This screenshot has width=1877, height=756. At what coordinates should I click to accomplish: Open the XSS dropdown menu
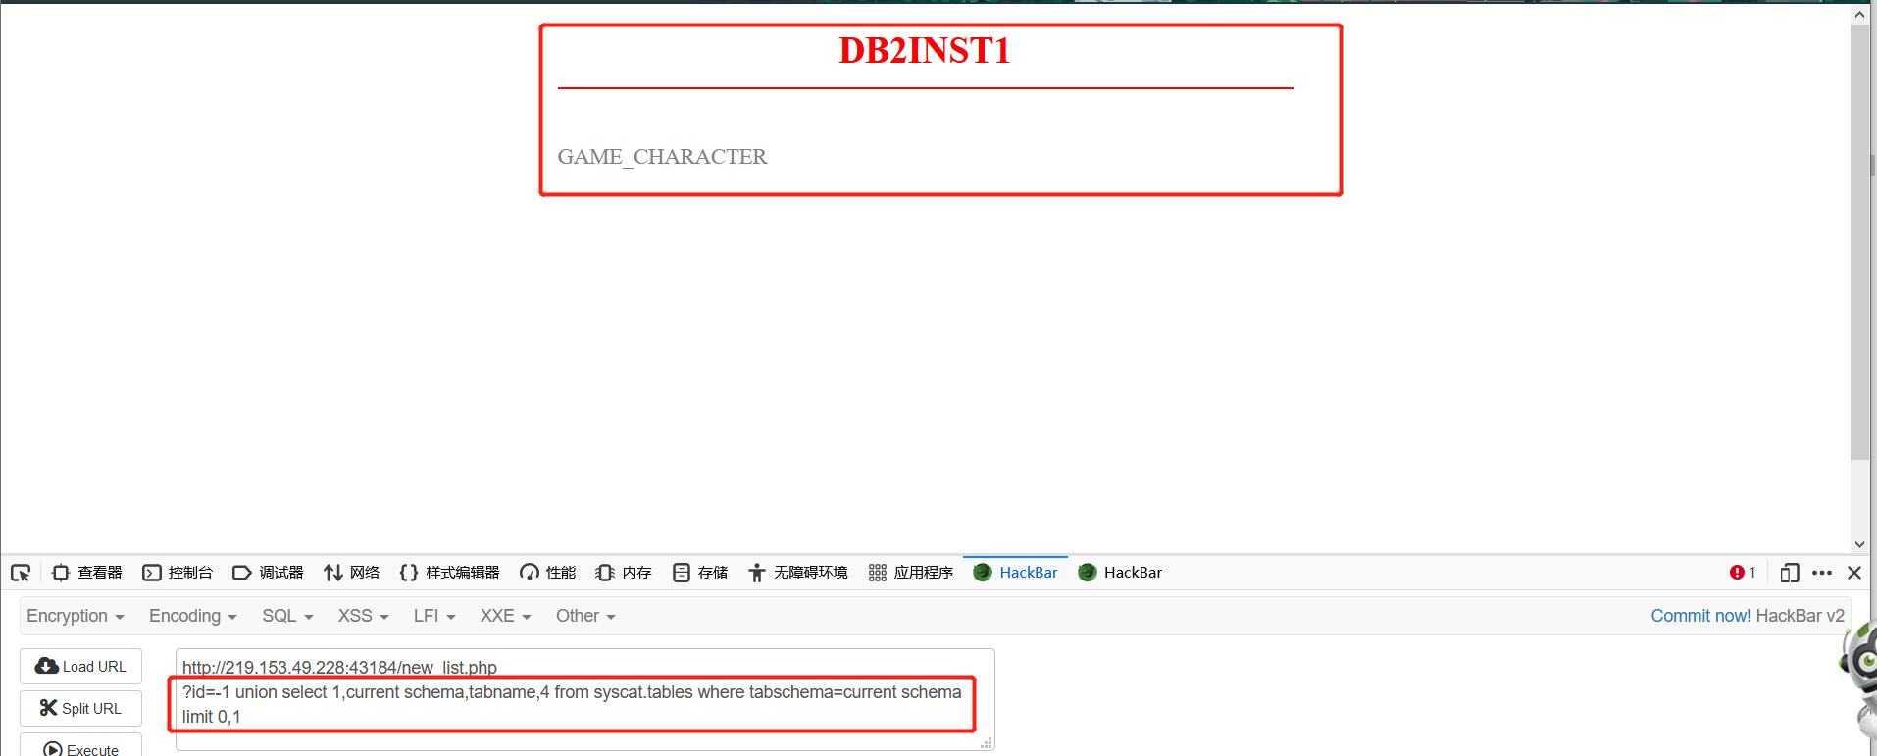tap(364, 616)
